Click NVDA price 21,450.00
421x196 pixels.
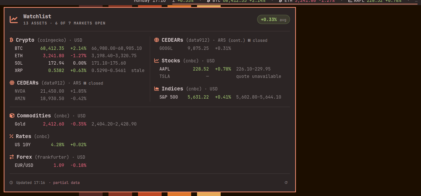pos(52,91)
